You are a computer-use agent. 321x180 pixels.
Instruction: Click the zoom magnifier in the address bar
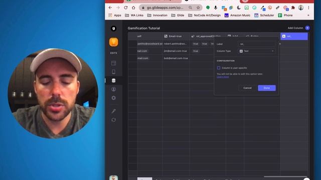(x=191, y=7)
